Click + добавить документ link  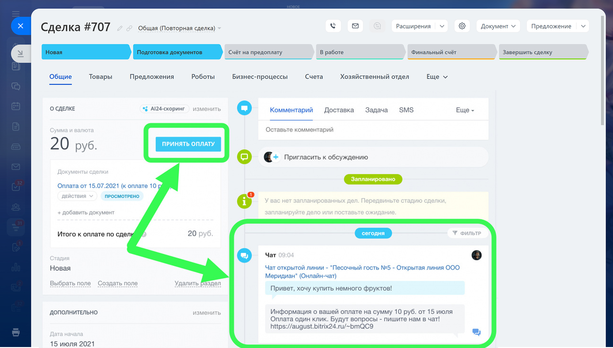tap(86, 213)
